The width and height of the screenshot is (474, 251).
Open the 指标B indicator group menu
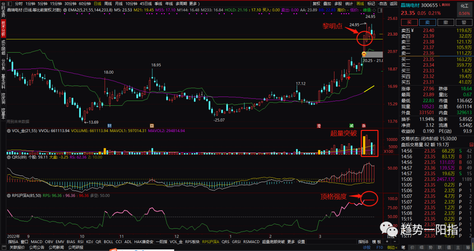coord(363,242)
